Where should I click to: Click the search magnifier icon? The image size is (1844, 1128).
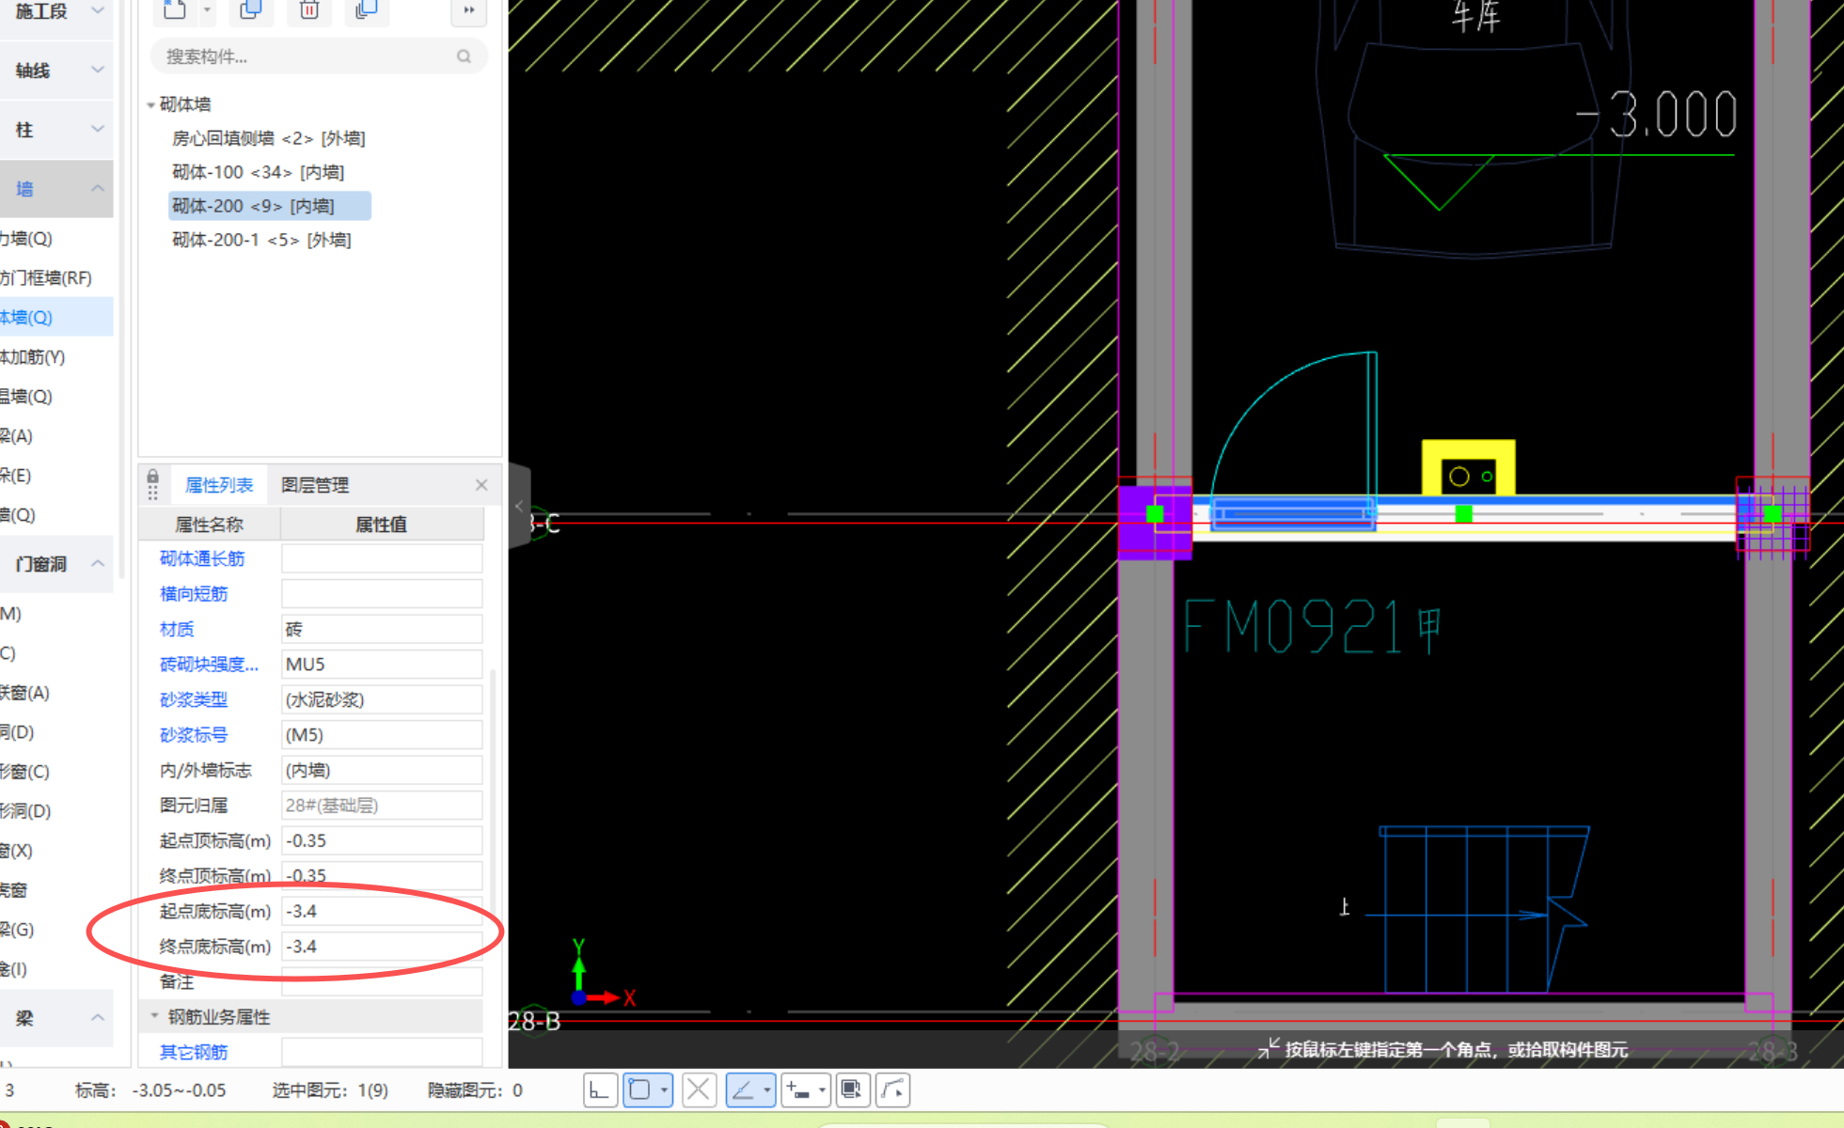pyautogui.click(x=464, y=56)
